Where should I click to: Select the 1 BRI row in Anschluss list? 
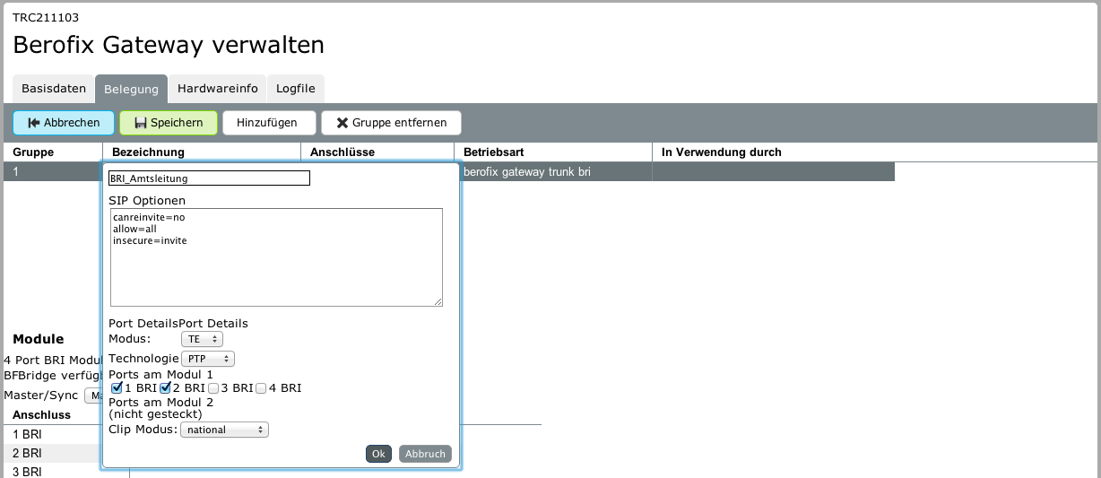point(52,434)
